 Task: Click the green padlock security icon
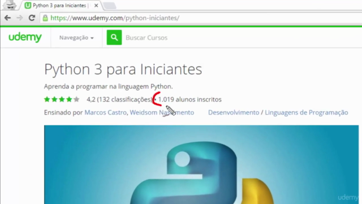[45, 18]
